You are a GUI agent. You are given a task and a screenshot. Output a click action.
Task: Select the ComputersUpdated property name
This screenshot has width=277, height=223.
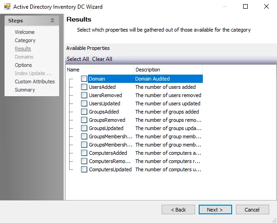(x=110, y=169)
